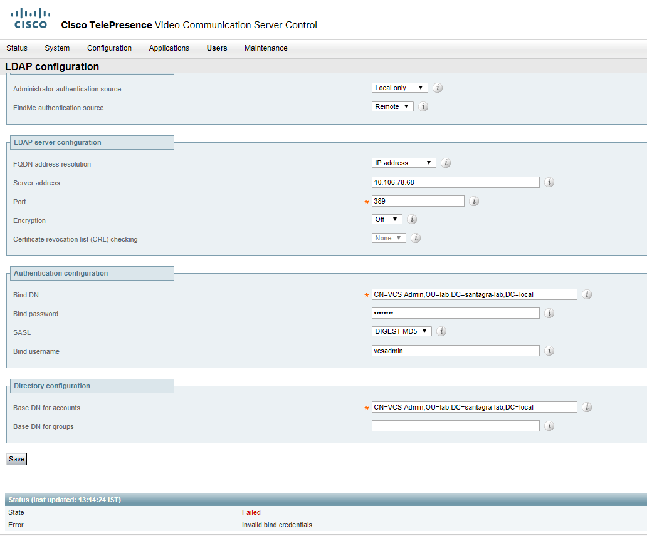This screenshot has height=536, width=647.
Task: Click the 'Bind password' label
Action: coord(36,314)
